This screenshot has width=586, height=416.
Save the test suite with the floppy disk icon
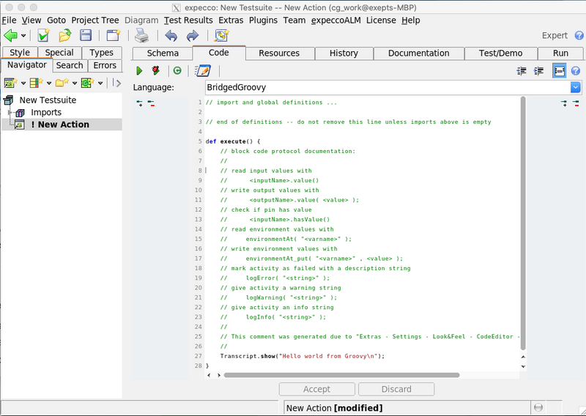pos(86,35)
